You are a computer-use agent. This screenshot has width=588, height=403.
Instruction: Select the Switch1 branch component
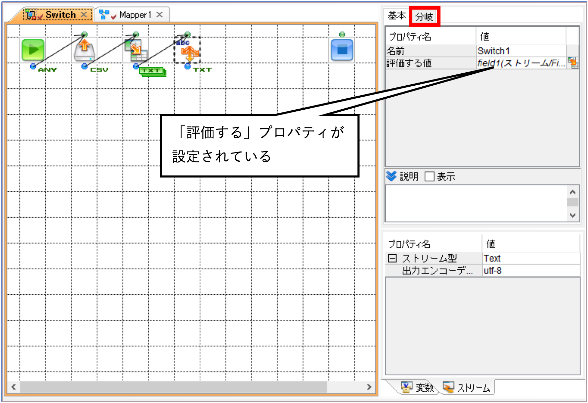(x=187, y=50)
